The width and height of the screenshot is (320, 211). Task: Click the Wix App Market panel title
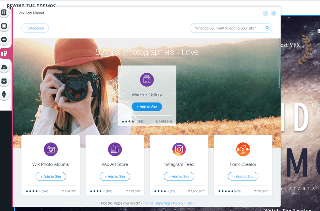coord(31,13)
